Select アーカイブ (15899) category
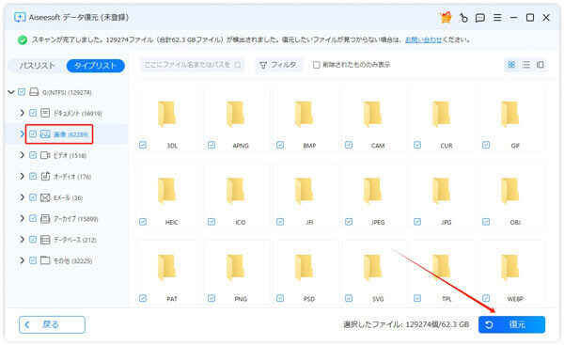Screen dimensions: 564x345 click(75, 219)
